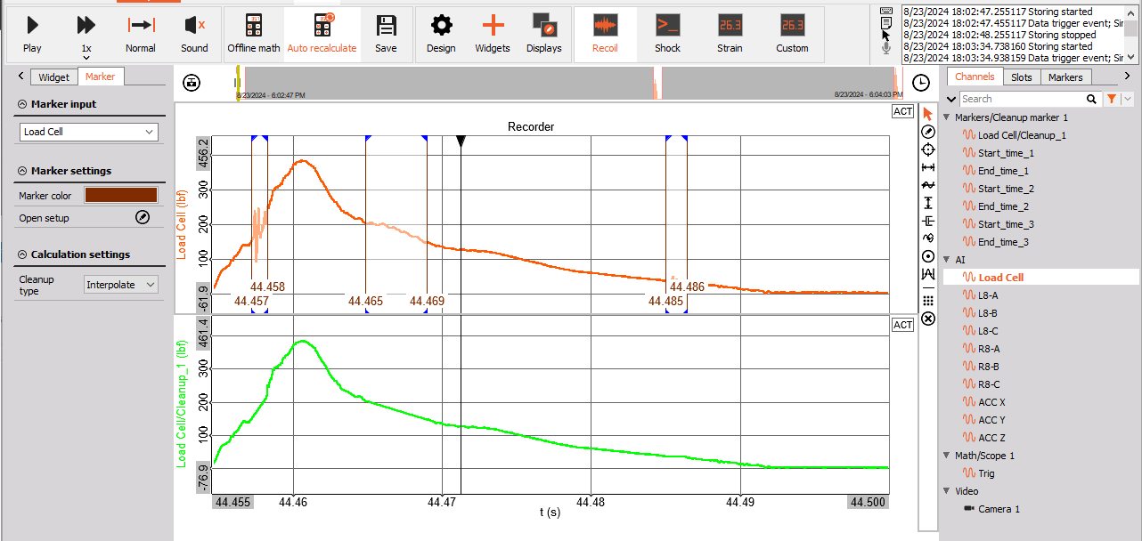1142x541 pixels.
Task: Select the Camera 1 video channel
Action: pyautogui.click(x=999, y=509)
